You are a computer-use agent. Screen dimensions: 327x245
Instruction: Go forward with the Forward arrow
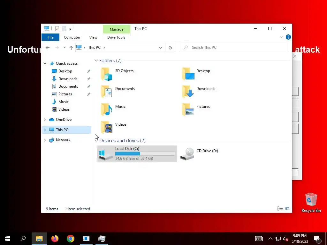[x=57, y=48]
